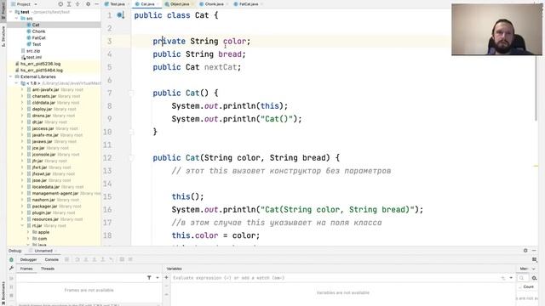The width and height of the screenshot is (545, 306).
Task: Click the yellow warning stripe marker
Action: (x=536, y=167)
